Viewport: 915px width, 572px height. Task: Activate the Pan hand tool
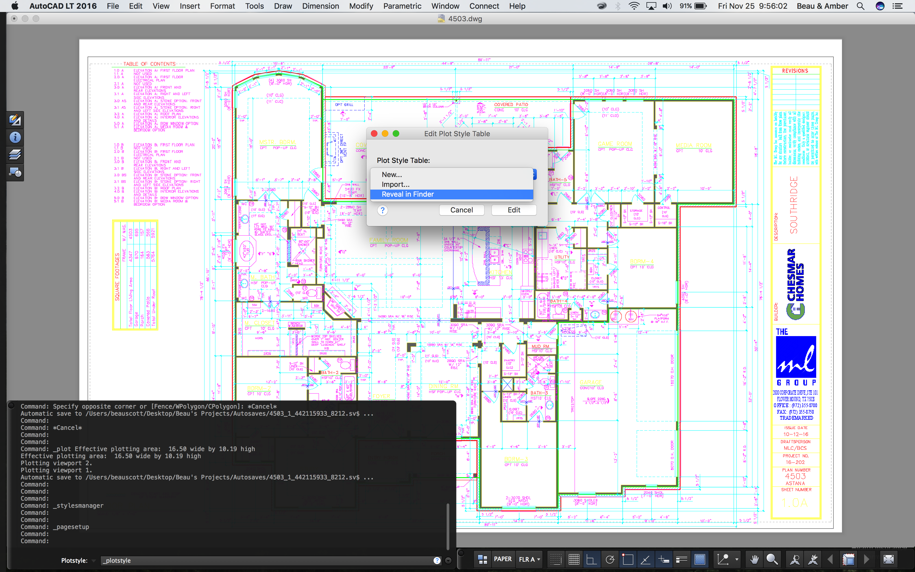click(755, 559)
